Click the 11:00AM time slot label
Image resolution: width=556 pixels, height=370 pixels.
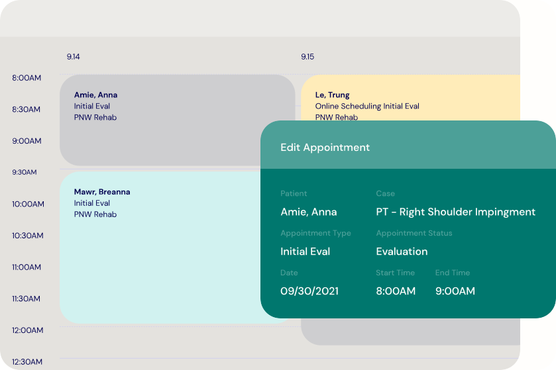27,267
